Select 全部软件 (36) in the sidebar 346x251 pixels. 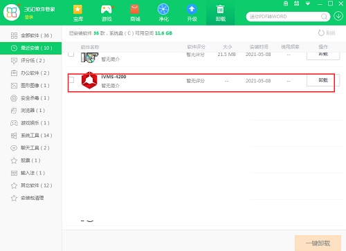(x=31, y=35)
